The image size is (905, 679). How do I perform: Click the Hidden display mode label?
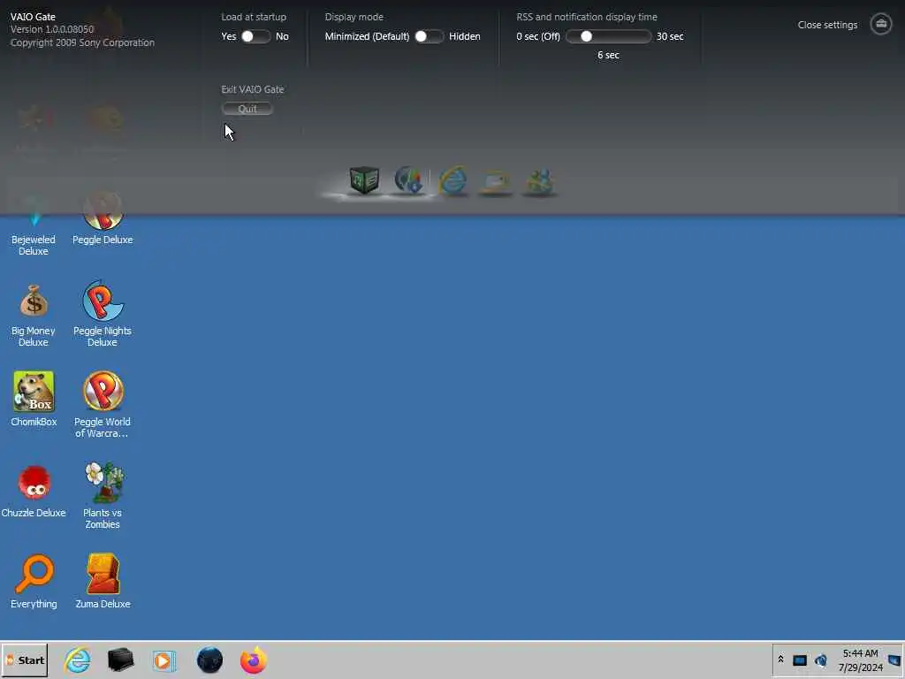(x=465, y=36)
